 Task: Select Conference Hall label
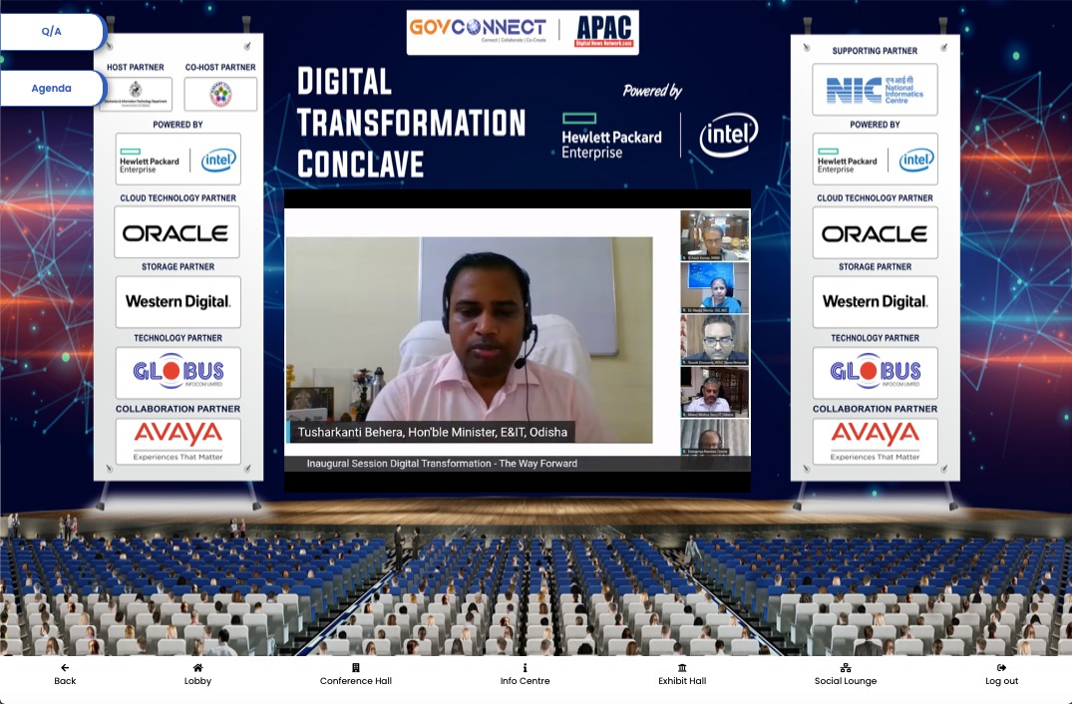point(356,681)
